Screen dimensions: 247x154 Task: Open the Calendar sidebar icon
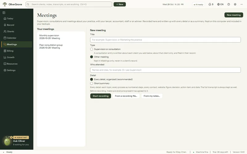tap(5, 38)
